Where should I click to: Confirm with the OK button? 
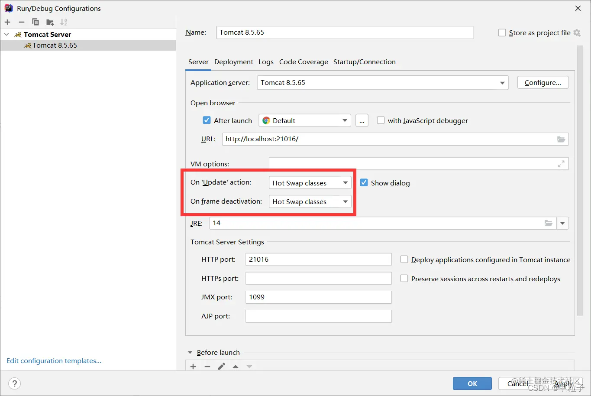(472, 383)
